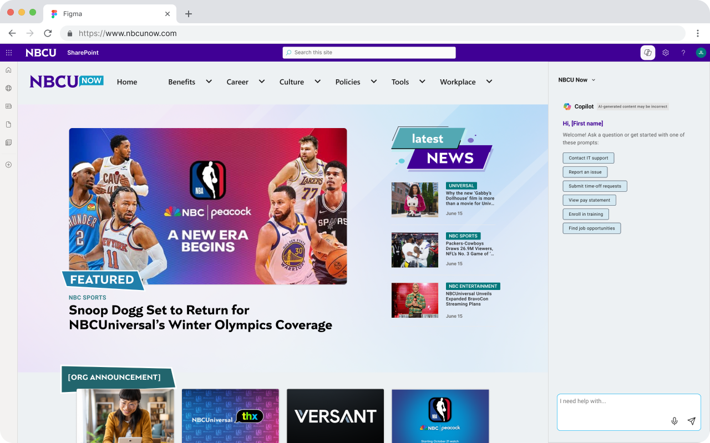
Task: Open the VERSANT announcement card
Action: tap(335, 416)
